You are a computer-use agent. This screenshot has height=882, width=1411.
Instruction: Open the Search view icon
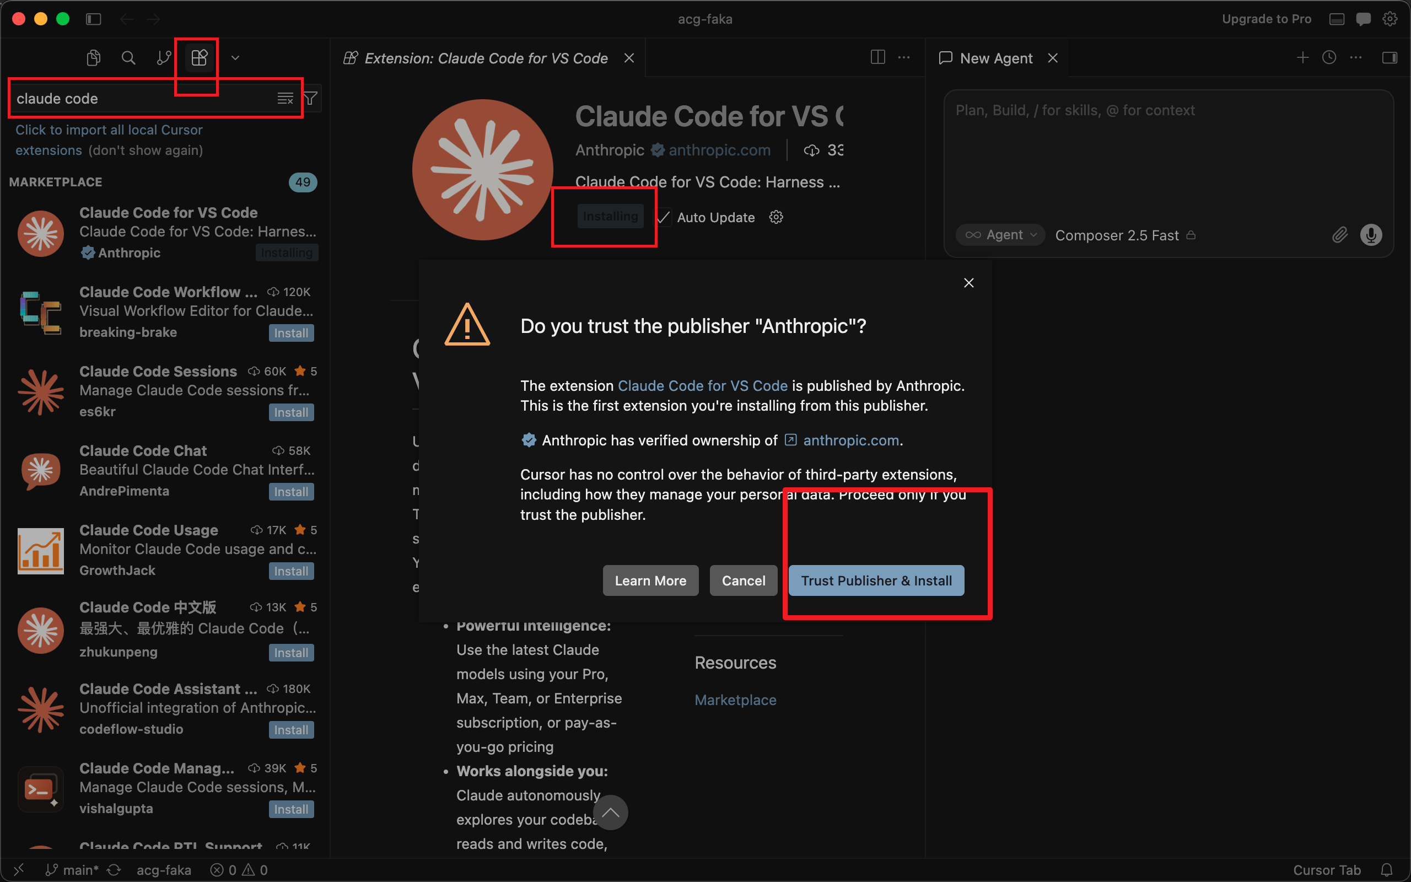coord(128,58)
